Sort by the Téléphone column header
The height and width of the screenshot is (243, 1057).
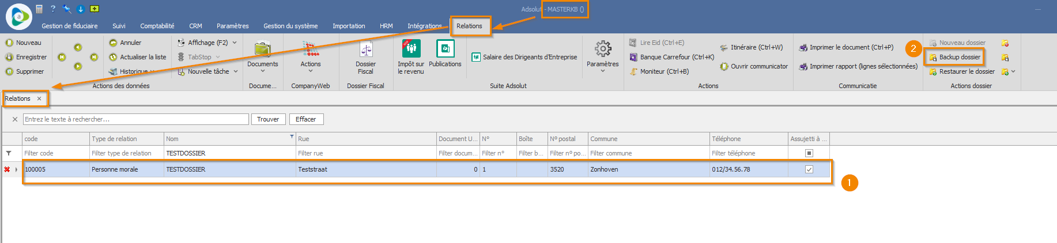(749, 139)
